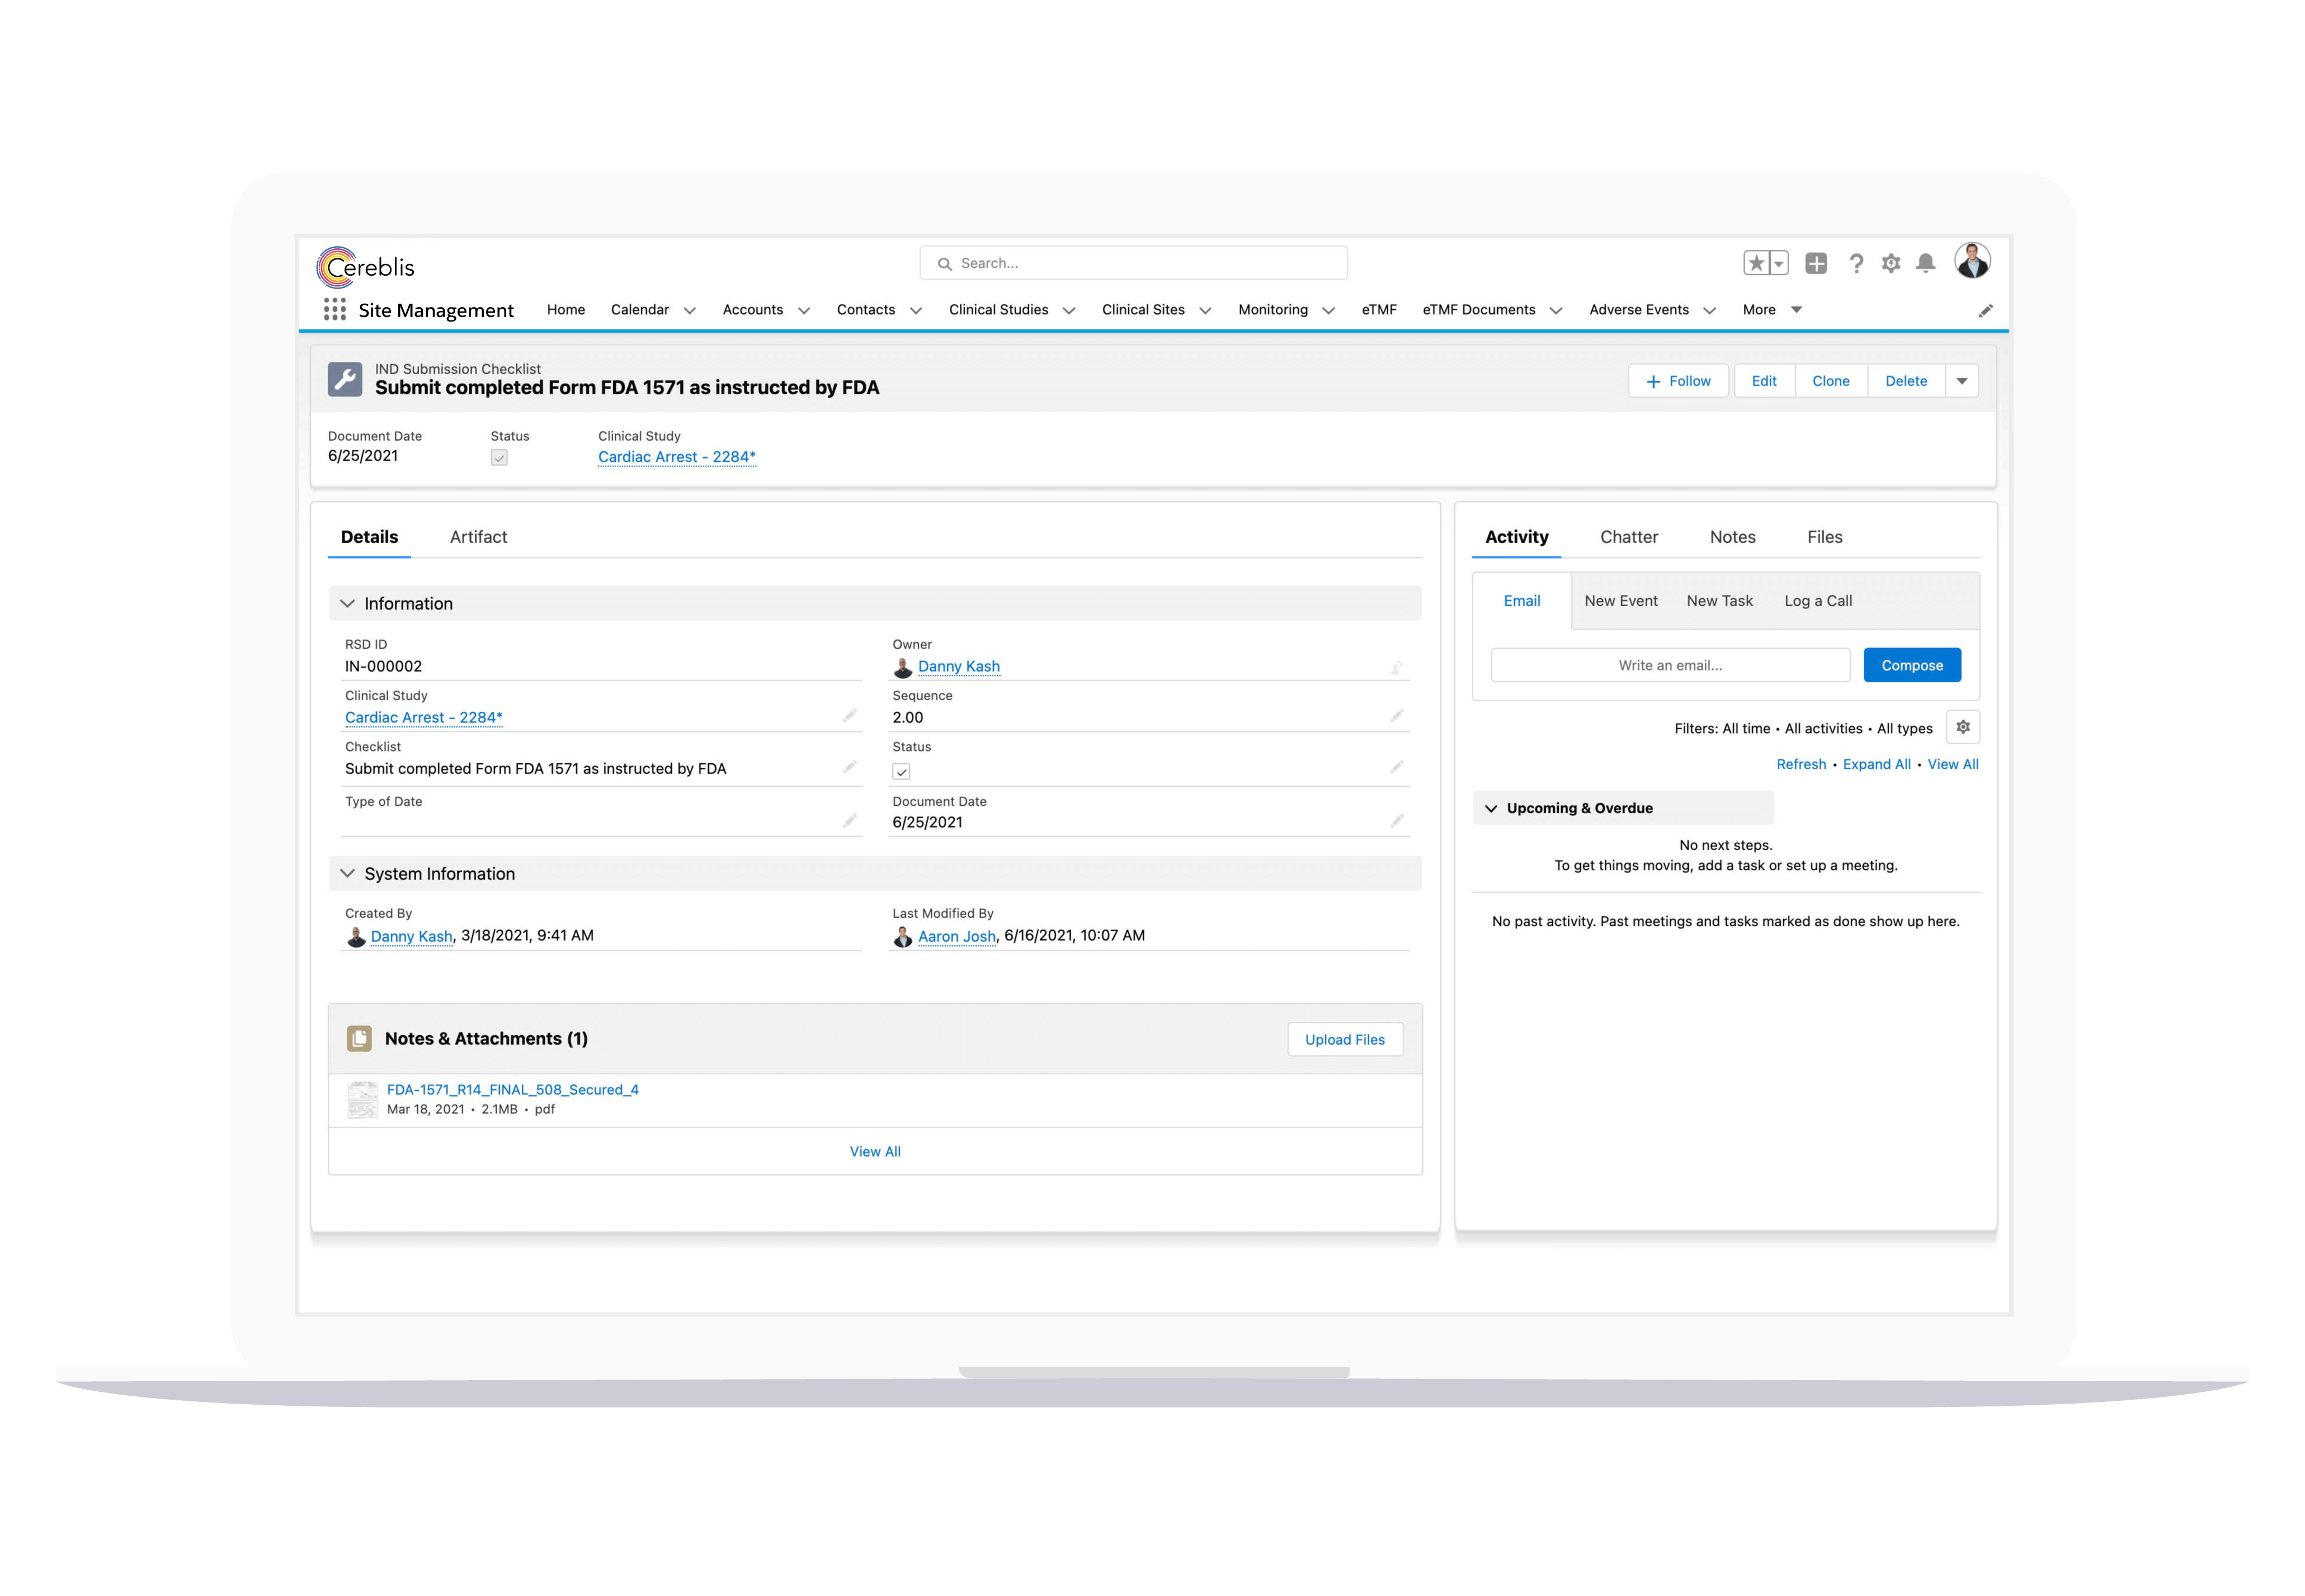Open the Favorites list dropdown arrow

click(x=1779, y=263)
